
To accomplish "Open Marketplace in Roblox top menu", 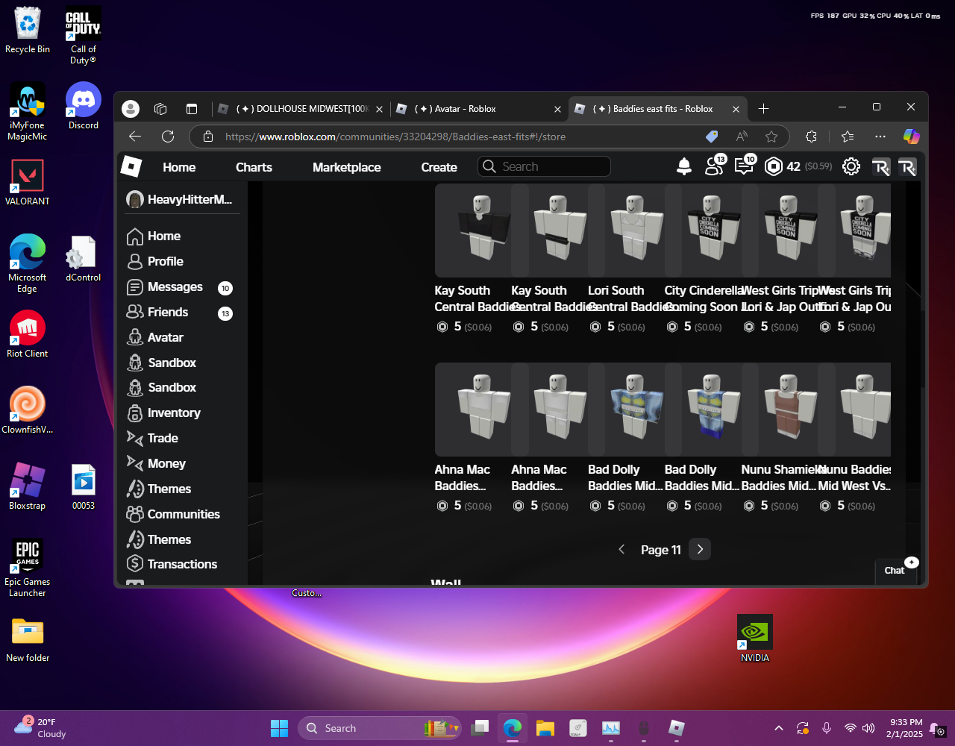I will (x=346, y=168).
